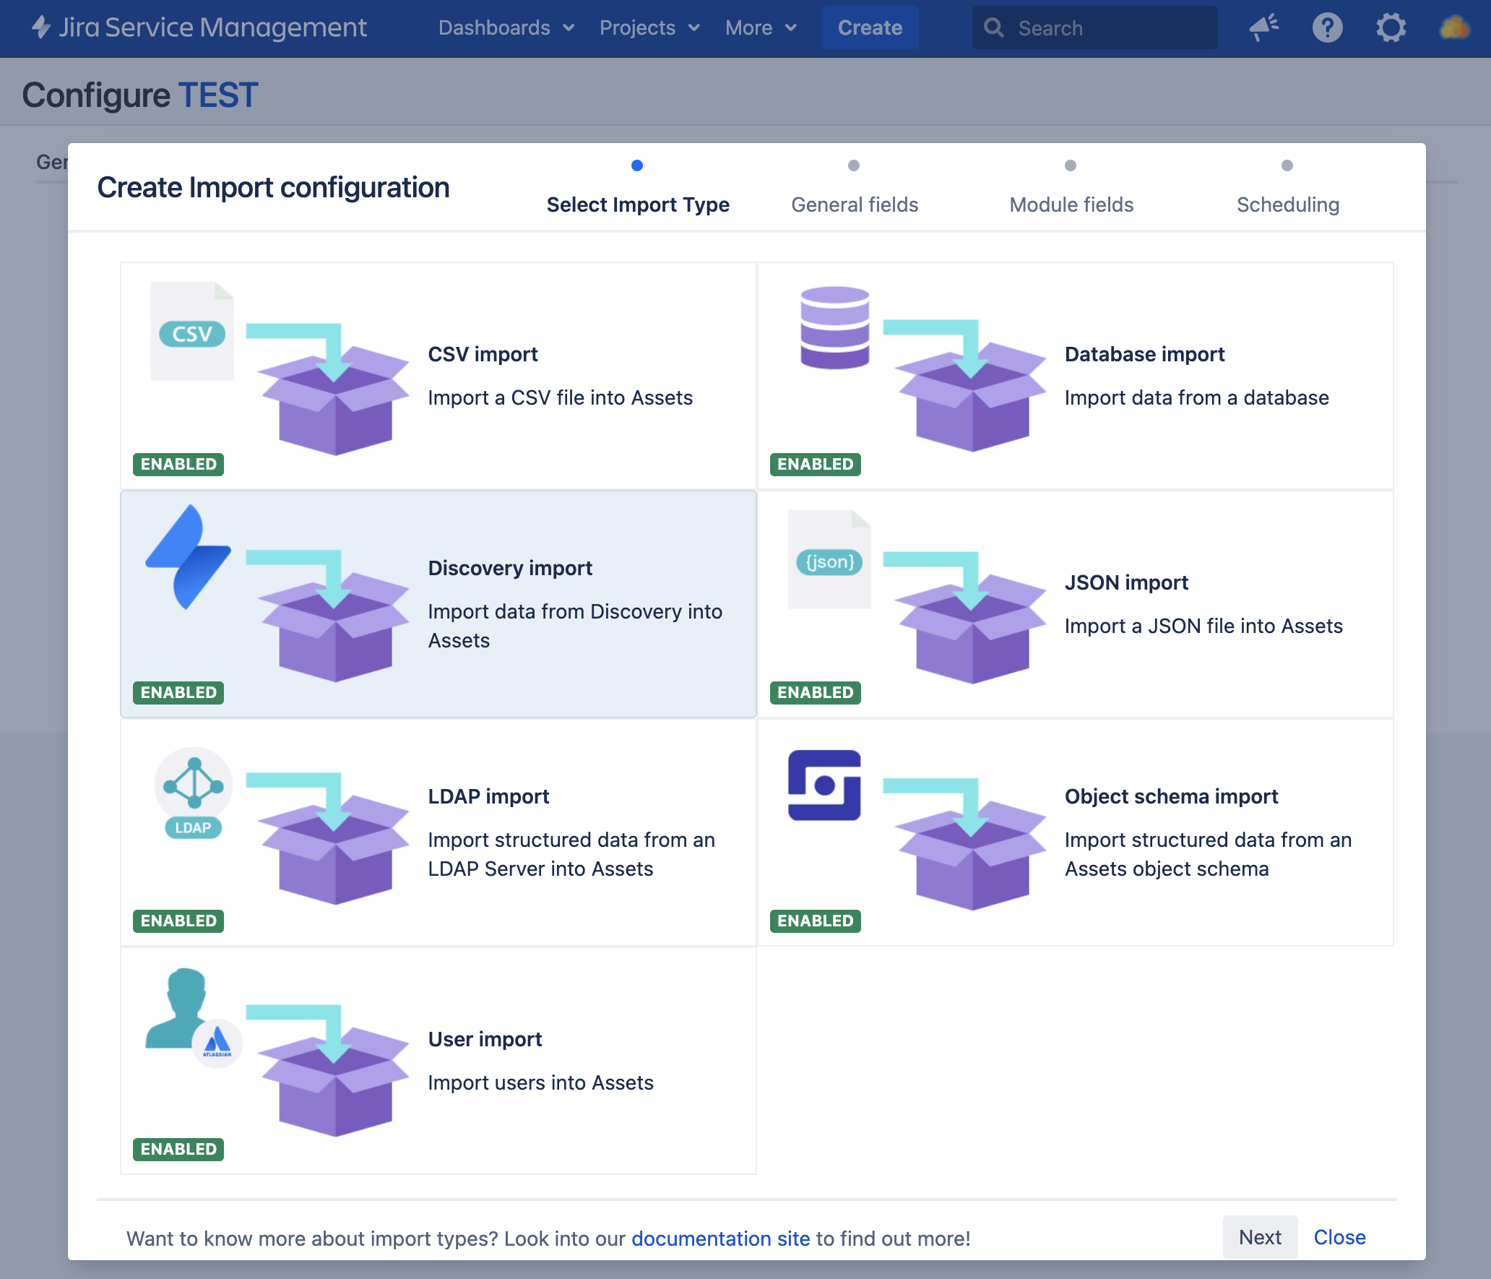
Task: Click the User import person icon
Action: click(193, 1017)
